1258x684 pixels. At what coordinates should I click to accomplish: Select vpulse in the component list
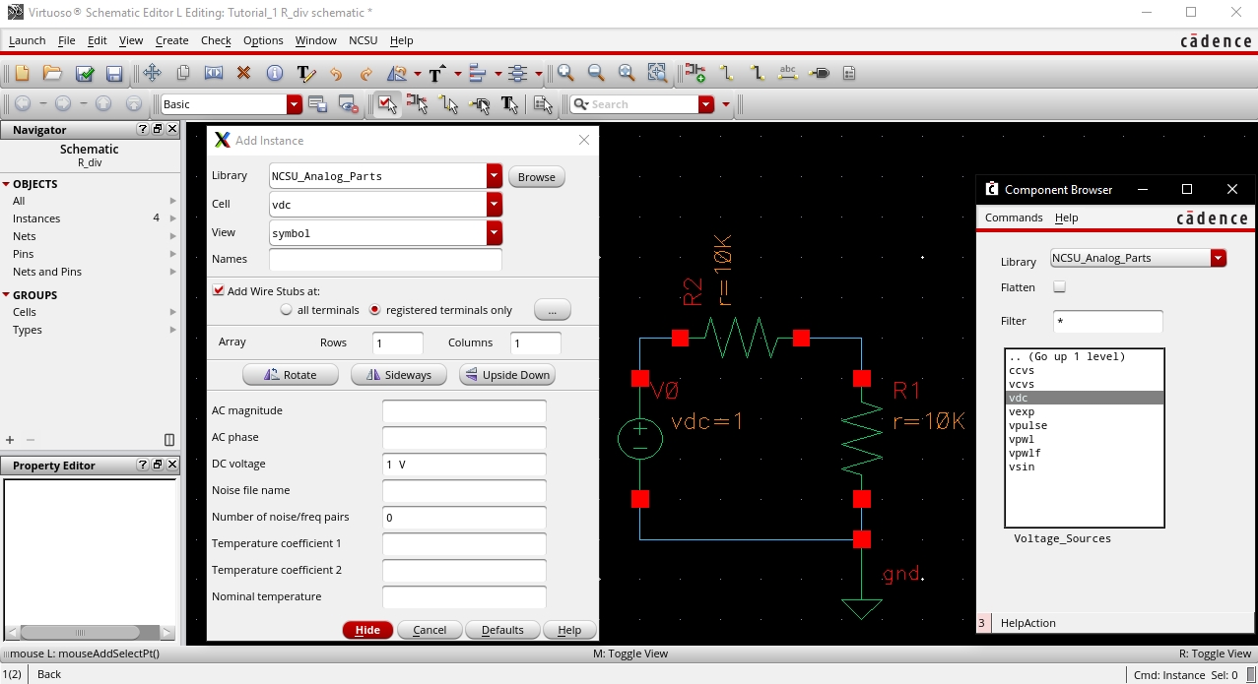tap(1027, 426)
